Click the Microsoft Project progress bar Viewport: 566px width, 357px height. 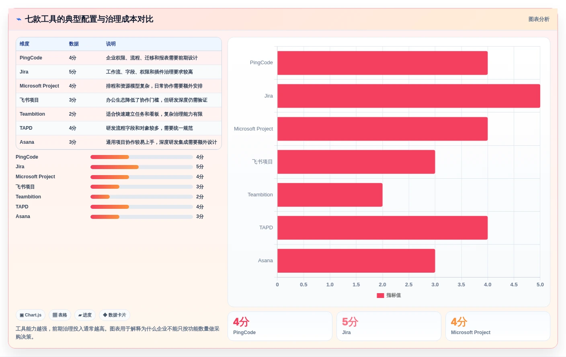coord(141,177)
